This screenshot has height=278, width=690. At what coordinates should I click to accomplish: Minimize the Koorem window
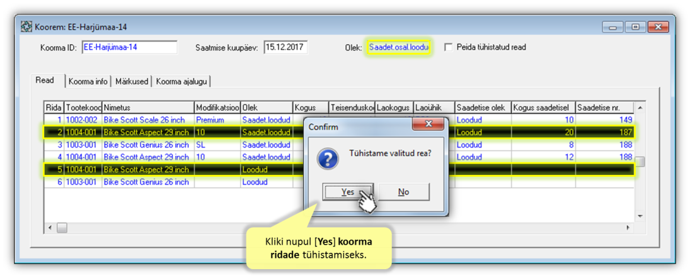[613, 27]
